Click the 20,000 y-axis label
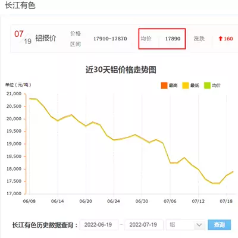The height and width of the screenshot is (238, 238). pos(14,119)
